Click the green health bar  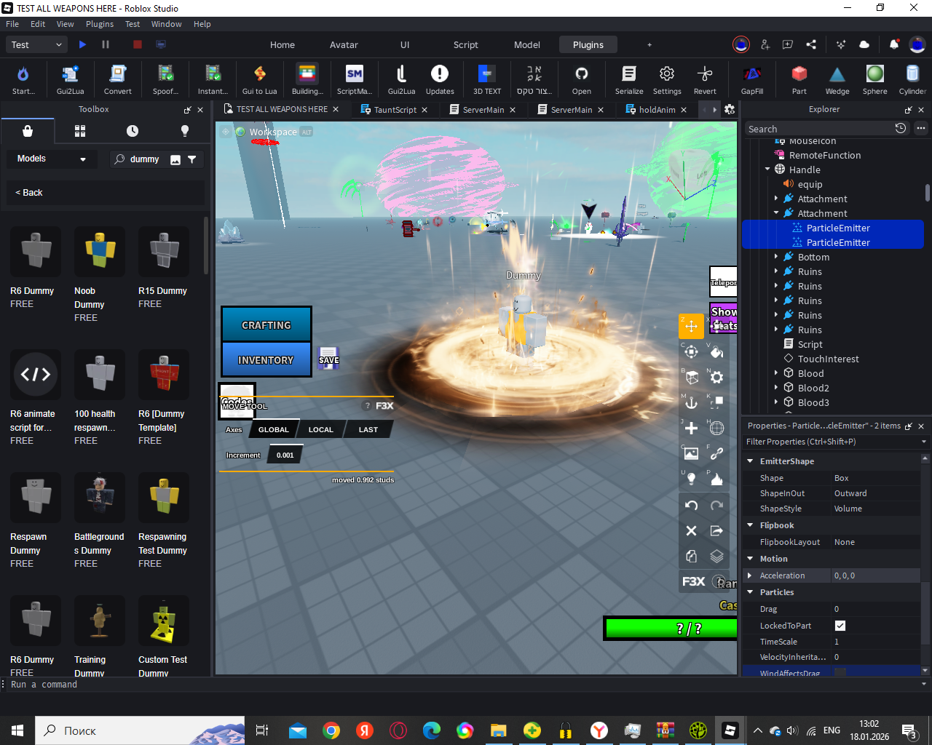(671, 629)
